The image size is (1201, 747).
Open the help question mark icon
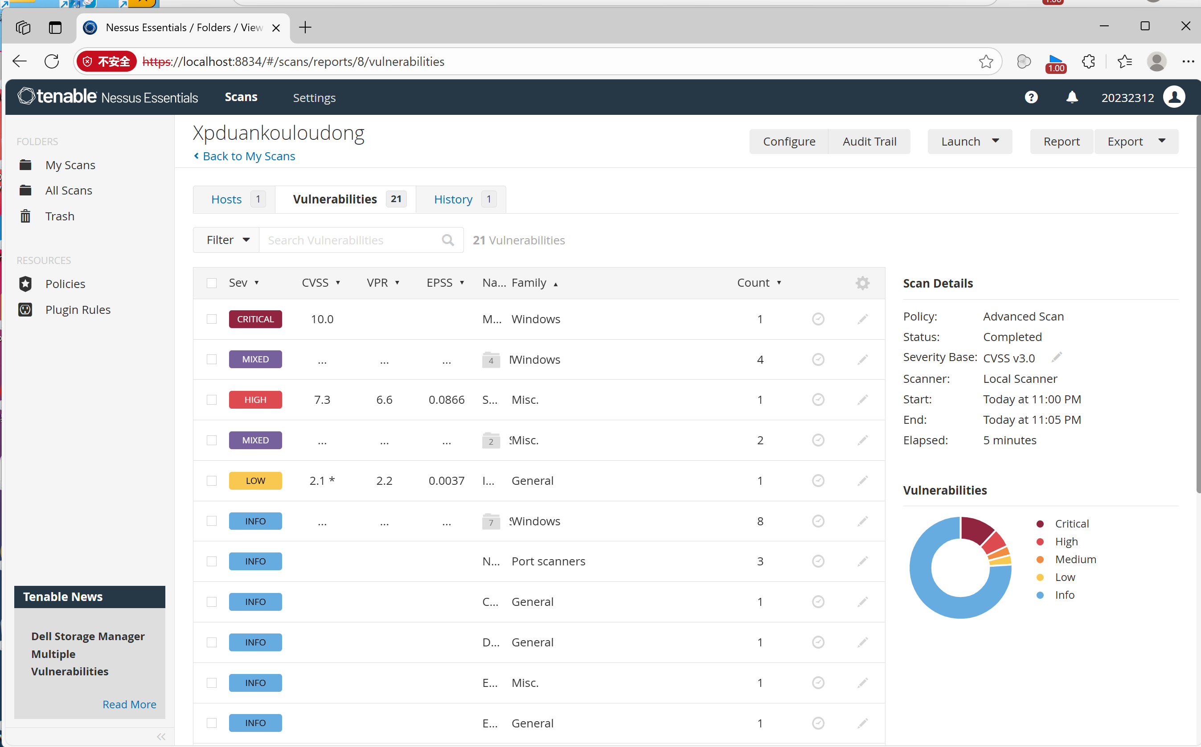click(1031, 97)
